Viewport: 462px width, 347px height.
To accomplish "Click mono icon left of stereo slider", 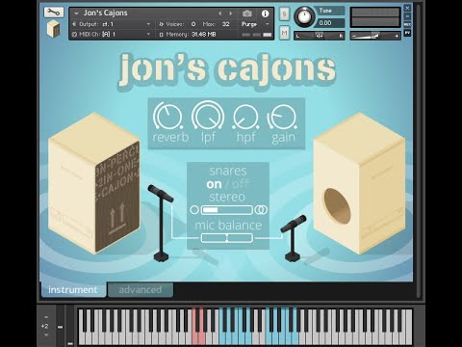I will click(x=194, y=210).
